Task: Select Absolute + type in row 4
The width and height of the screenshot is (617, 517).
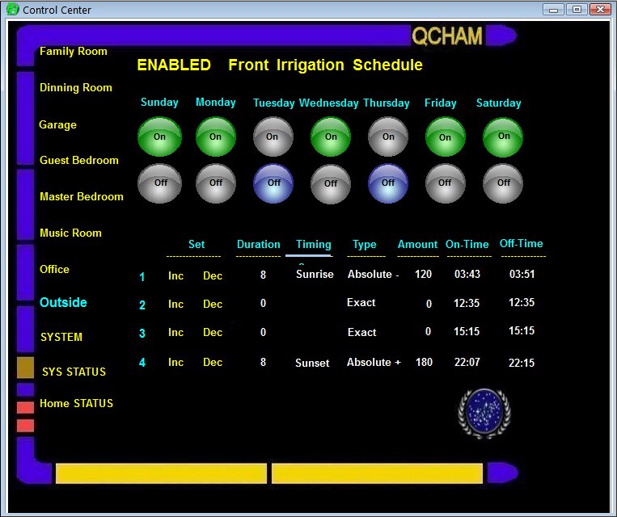Action: coord(374,363)
